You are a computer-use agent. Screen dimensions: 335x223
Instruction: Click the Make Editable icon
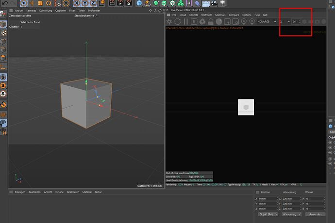[x=3, y=14]
